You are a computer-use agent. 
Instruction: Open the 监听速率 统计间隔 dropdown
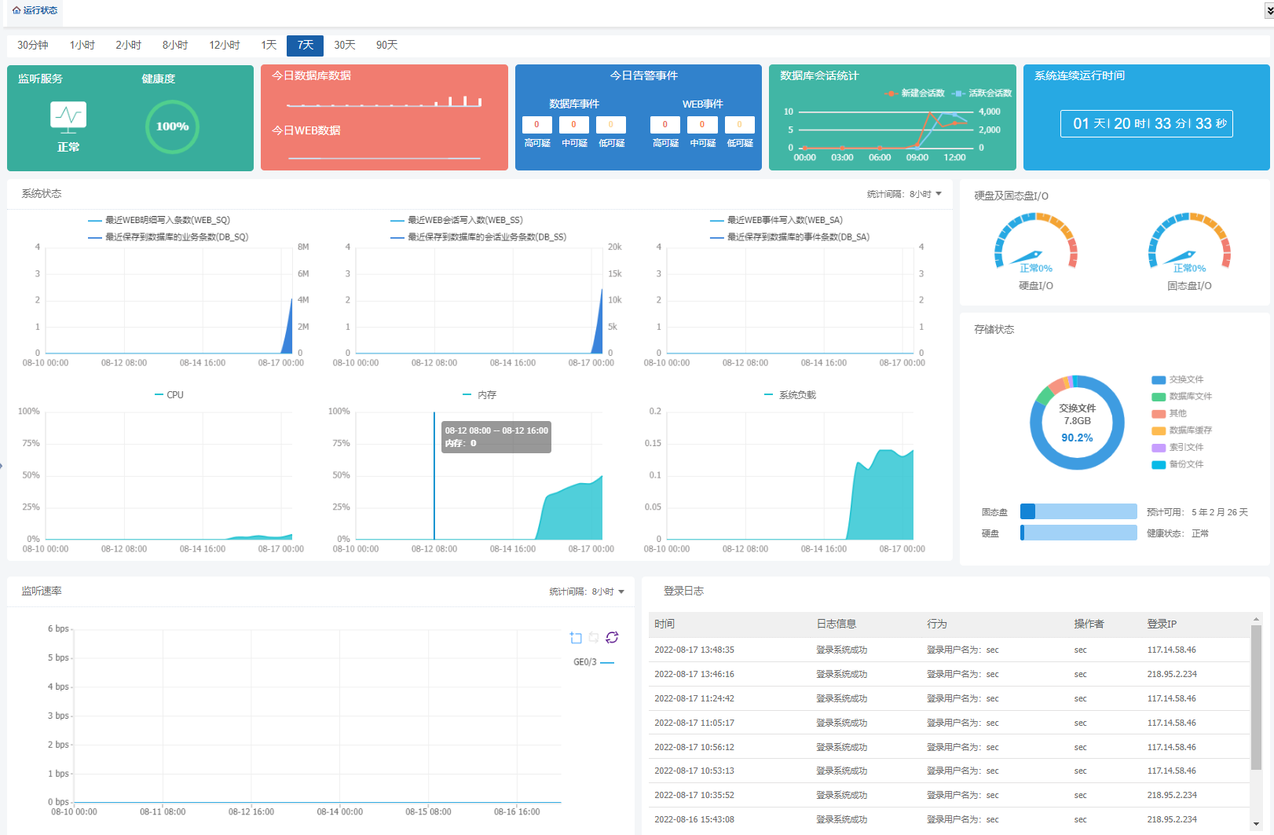[x=587, y=591]
